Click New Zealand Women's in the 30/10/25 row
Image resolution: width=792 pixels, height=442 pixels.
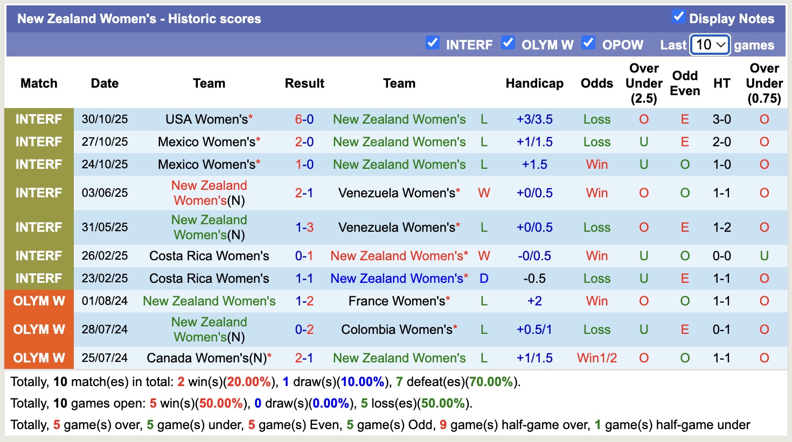(399, 119)
